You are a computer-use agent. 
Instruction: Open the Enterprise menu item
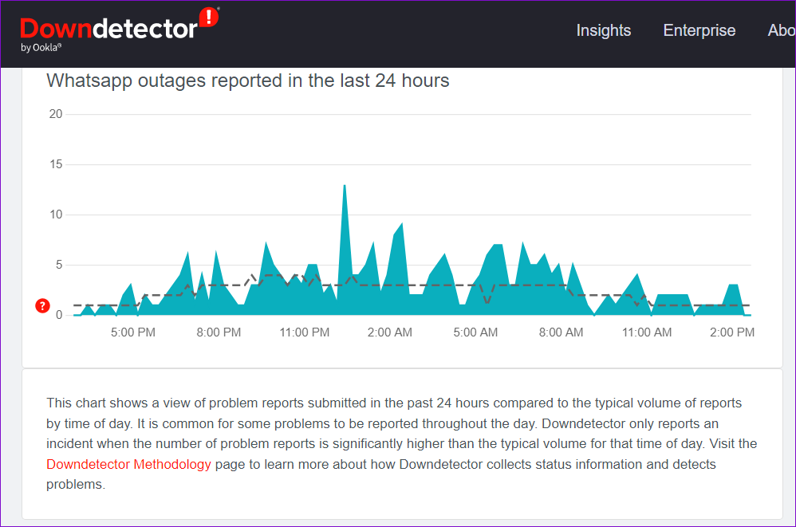coord(699,30)
